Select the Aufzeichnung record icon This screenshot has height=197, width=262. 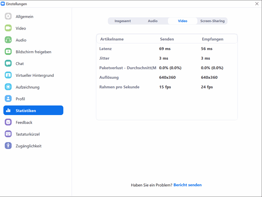(8, 87)
